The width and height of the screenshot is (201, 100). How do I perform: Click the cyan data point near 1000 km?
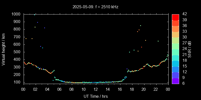coord(34,15)
